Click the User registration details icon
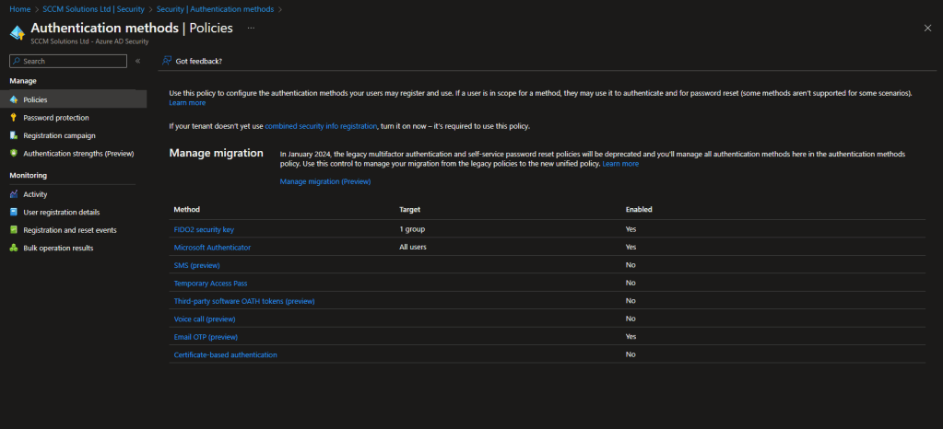Screen dimensions: 943x429 click(x=14, y=212)
